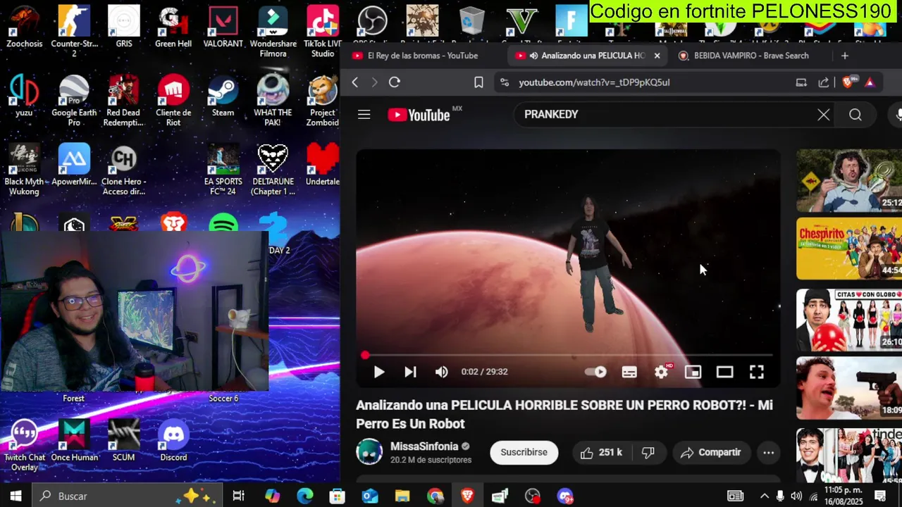
Task: Open the Clone Hero shortcut
Action: (123, 170)
